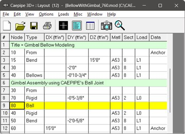Click the Type column header

(x=35, y=37)
